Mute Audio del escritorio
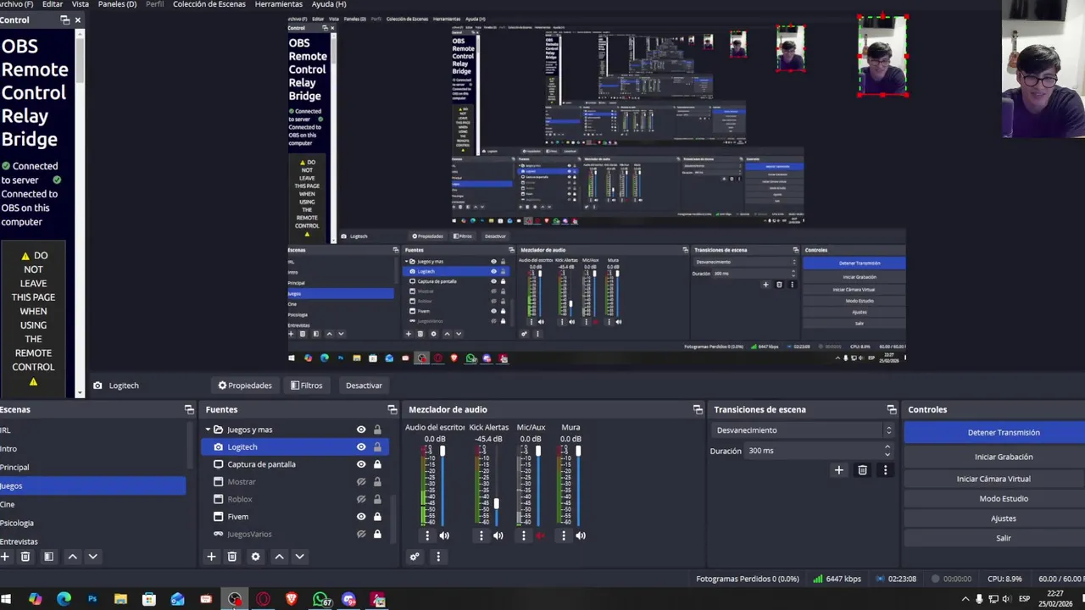This screenshot has height=610, width=1085. click(x=444, y=535)
